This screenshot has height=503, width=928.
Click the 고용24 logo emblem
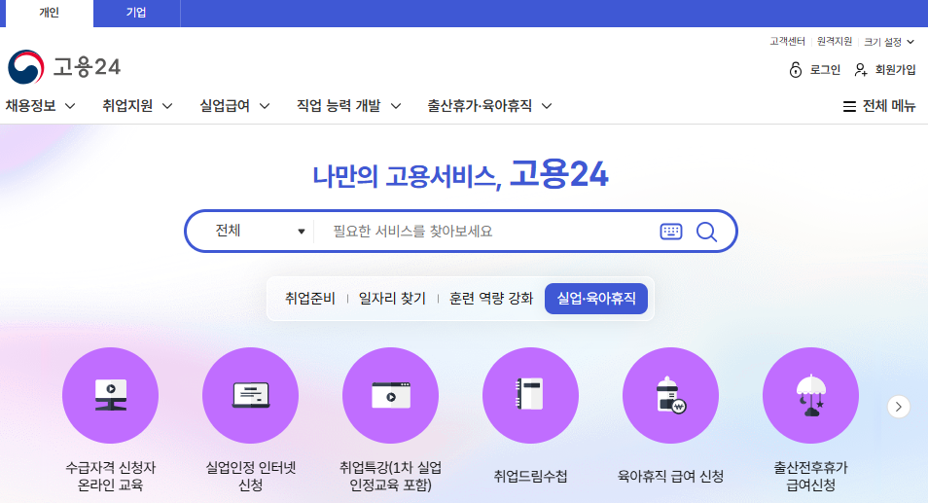[x=26, y=67]
